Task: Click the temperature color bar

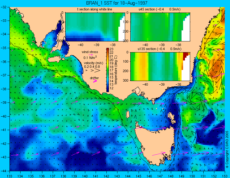Action: tap(108, 70)
